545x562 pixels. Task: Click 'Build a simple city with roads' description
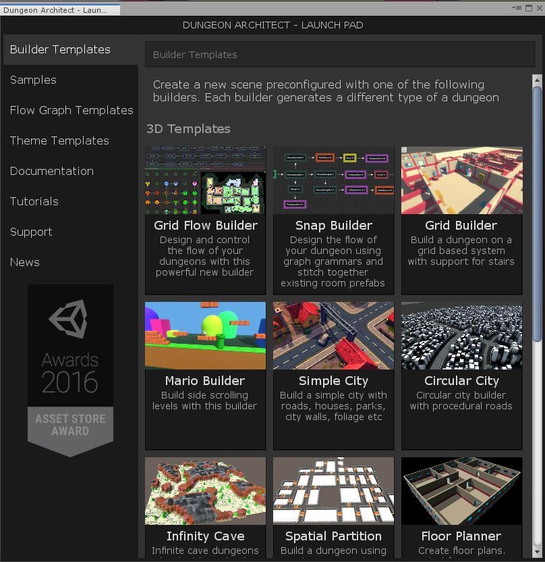(333, 406)
